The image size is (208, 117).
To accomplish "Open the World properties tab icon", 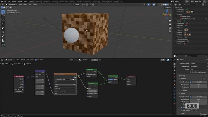I will coord(175,77).
